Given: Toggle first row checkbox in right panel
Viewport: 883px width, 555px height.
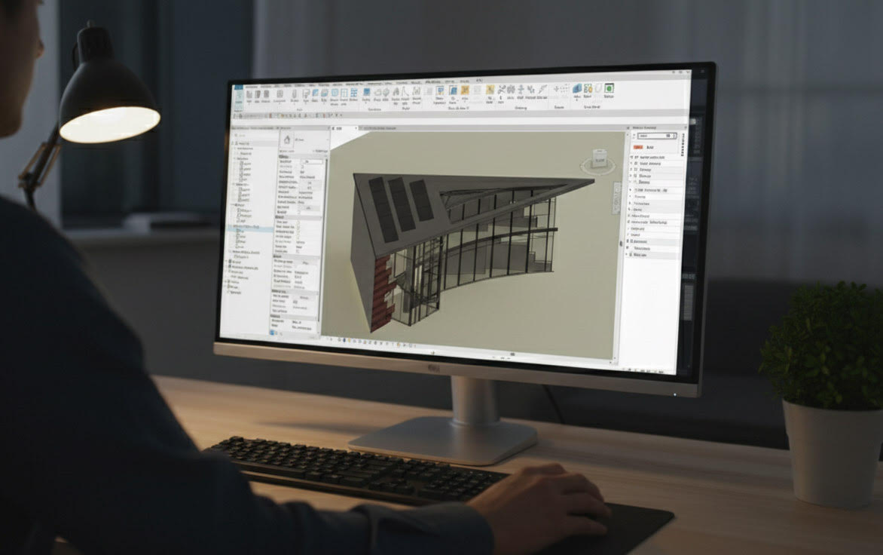Looking at the screenshot, I should pos(631,157).
